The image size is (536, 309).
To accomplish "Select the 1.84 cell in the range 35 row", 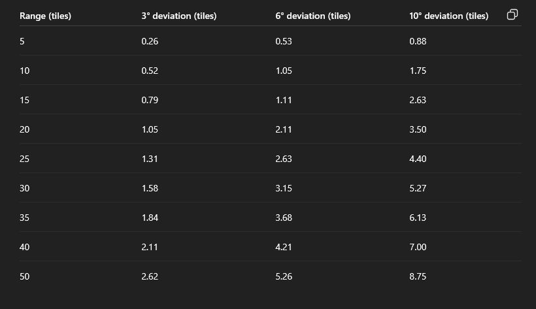I will (150, 218).
